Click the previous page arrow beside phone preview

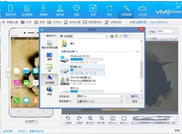pos(8,72)
